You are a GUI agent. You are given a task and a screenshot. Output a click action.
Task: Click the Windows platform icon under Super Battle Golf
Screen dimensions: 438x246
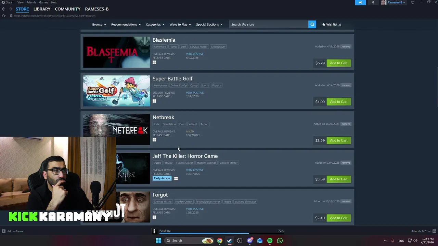154,101
